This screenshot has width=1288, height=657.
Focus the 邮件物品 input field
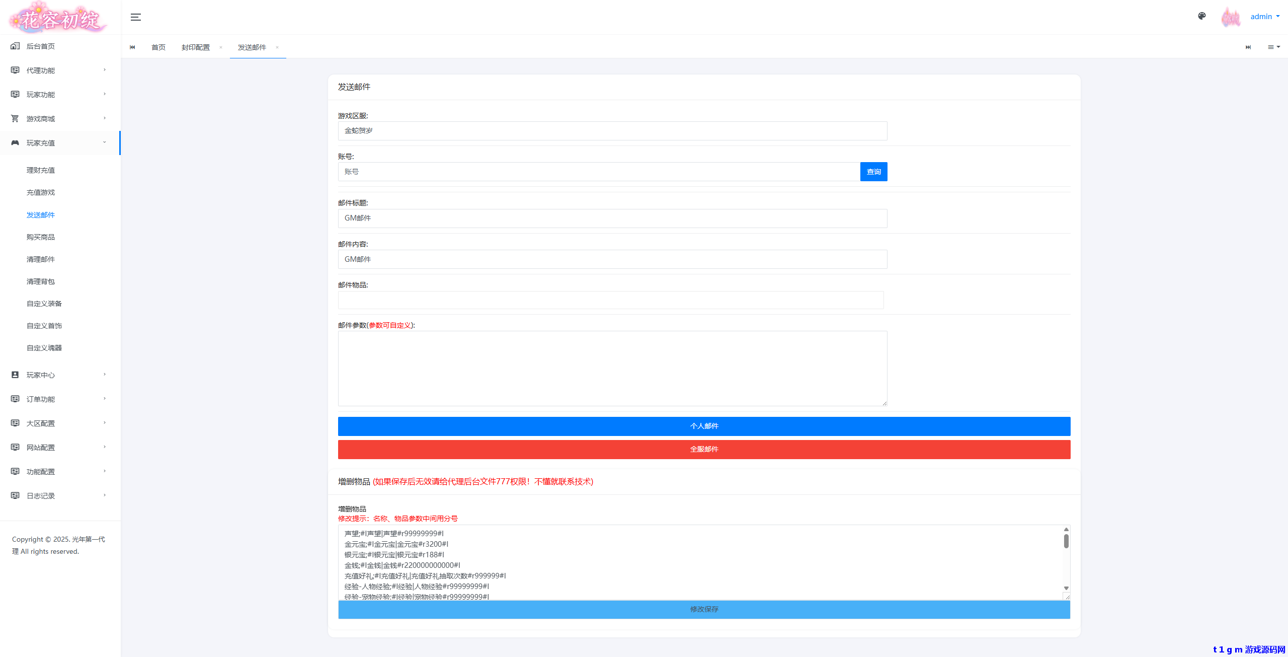[x=611, y=300]
